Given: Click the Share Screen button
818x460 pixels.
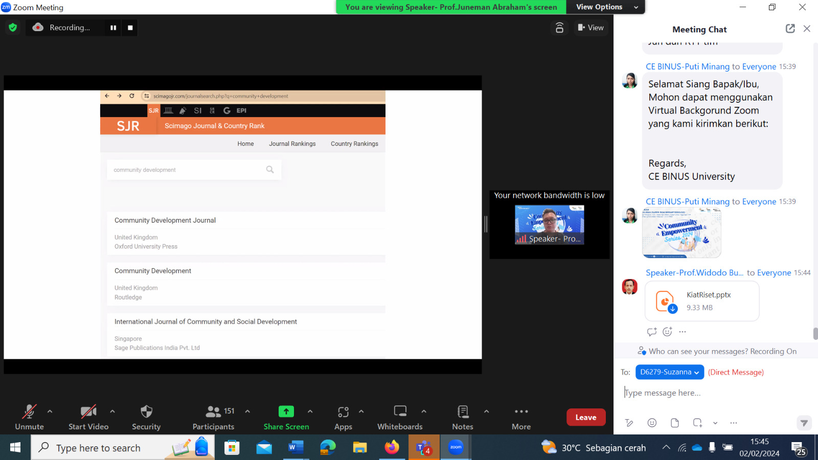Looking at the screenshot, I should click(x=286, y=417).
